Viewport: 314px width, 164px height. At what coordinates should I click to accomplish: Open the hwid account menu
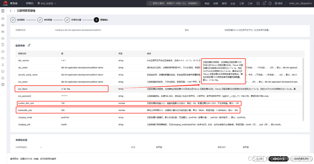(300, 3)
